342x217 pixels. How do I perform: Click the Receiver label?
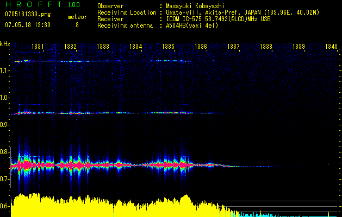click(x=110, y=19)
